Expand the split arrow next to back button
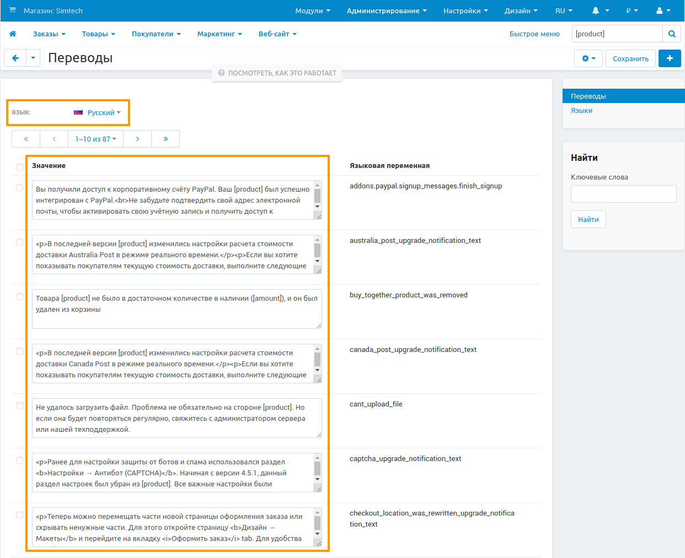This screenshot has height=558, width=685. point(32,58)
